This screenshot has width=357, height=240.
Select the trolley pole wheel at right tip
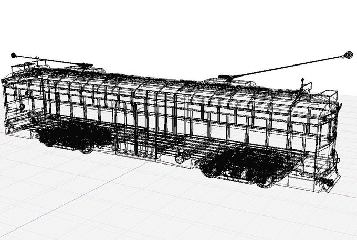pos(349,55)
